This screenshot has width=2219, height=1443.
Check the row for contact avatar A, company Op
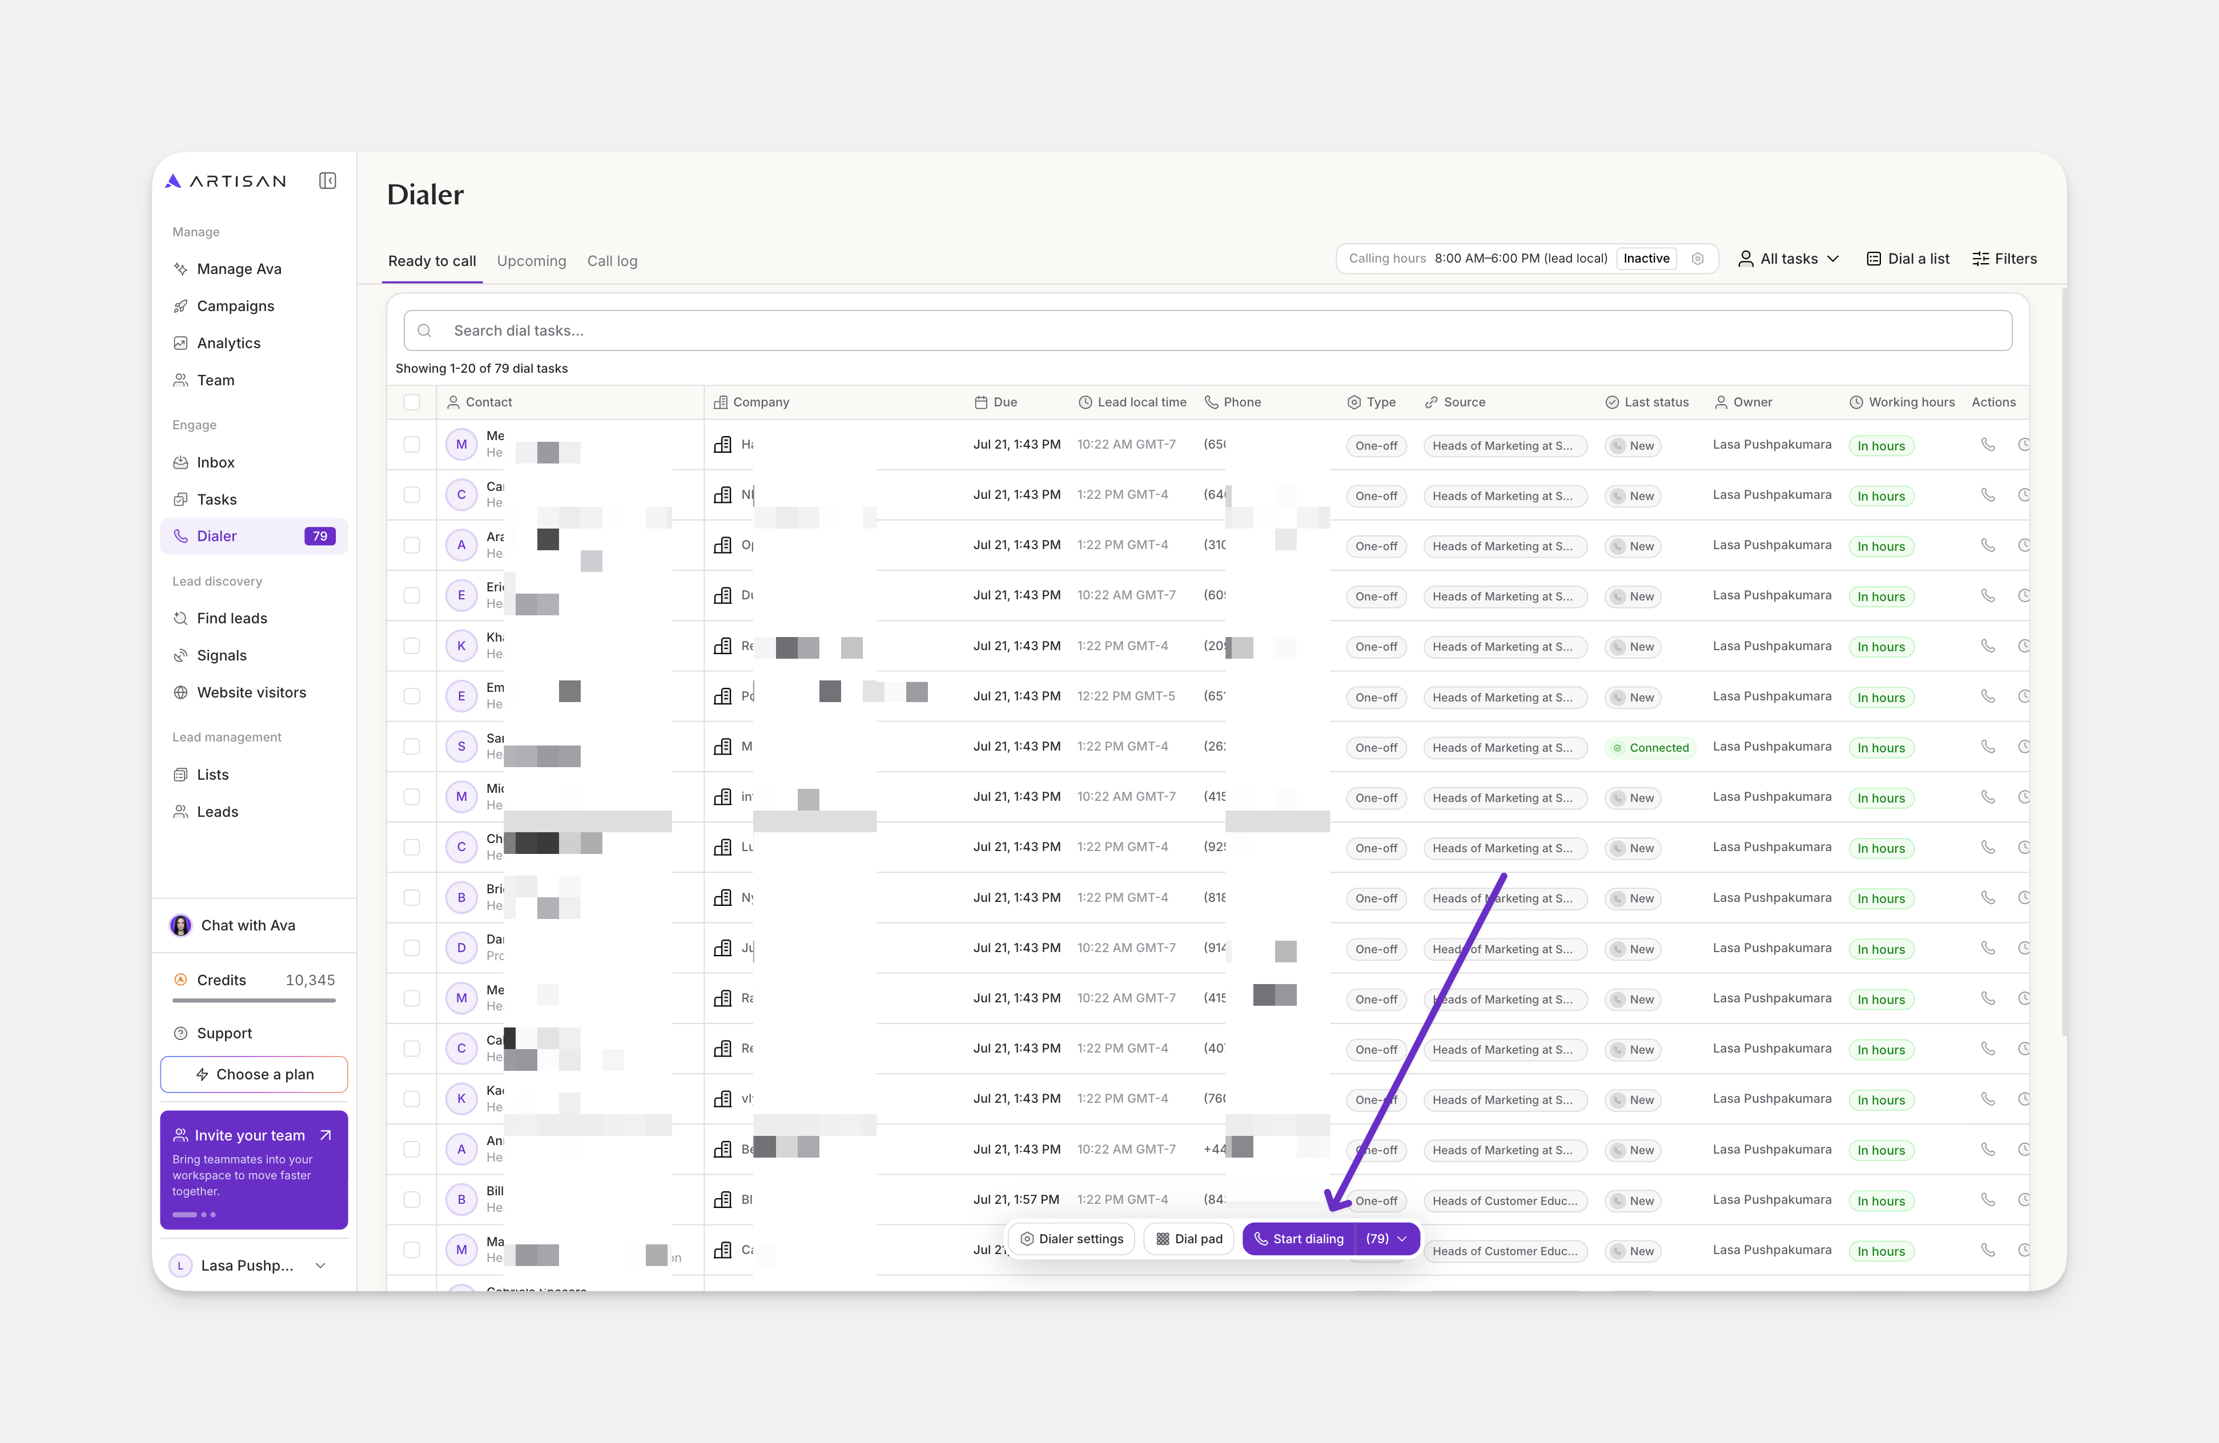pos(411,545)
